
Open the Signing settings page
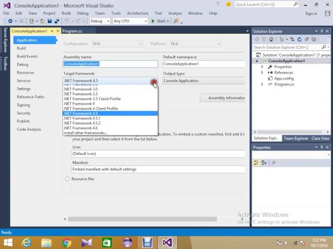coord(23,105)
